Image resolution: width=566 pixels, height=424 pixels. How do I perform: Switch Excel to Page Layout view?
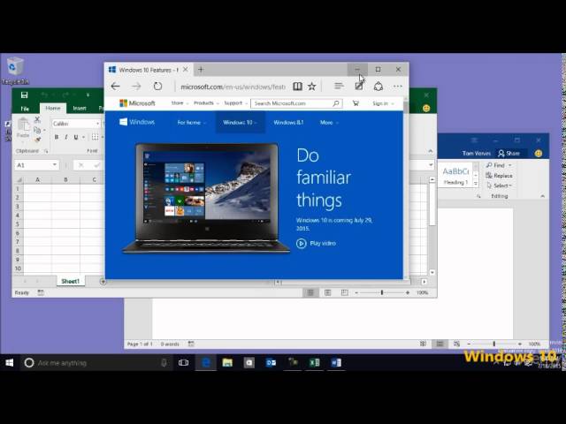pos(327,292)
